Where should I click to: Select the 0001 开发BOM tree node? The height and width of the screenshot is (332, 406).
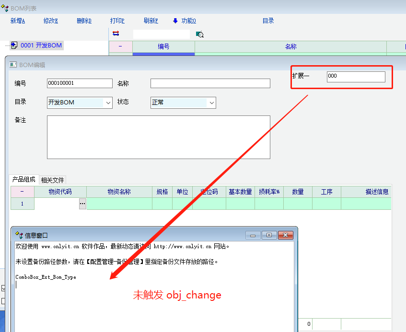(41, 46)
